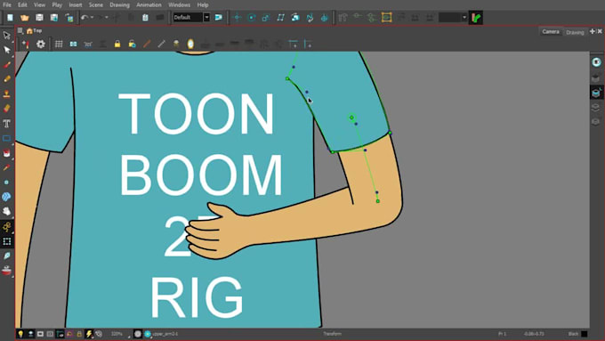Click the Workspace Manager icon next to Default
605x341 pixels.
tap(219, 18)
